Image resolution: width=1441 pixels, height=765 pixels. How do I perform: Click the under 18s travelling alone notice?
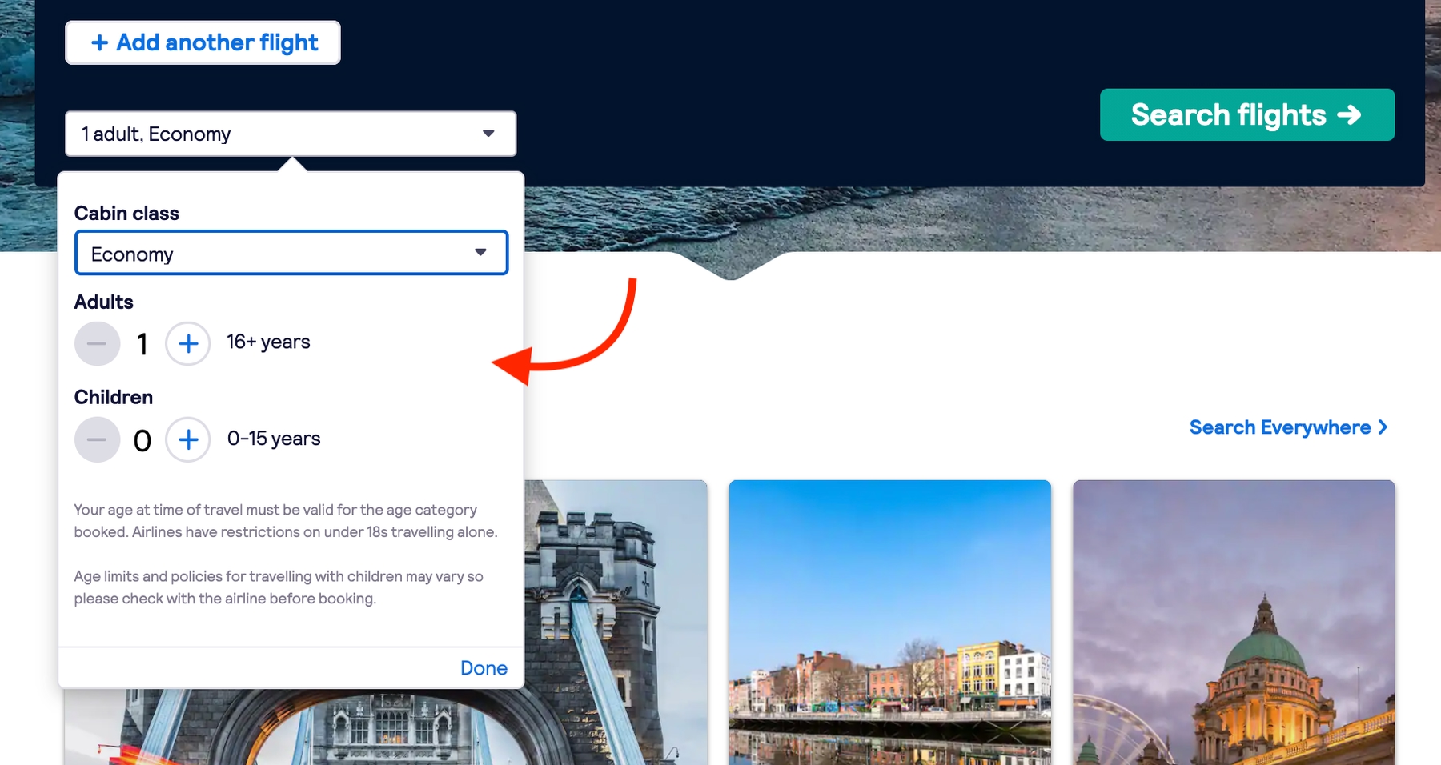point(286,521)
